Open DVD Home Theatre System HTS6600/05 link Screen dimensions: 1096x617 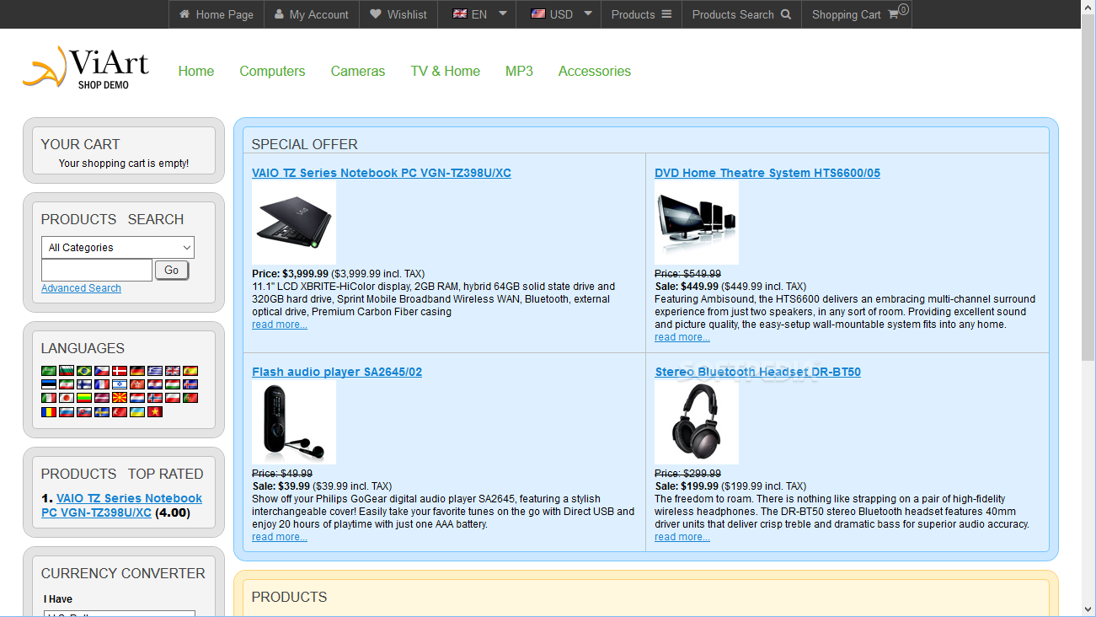[767, 173]
